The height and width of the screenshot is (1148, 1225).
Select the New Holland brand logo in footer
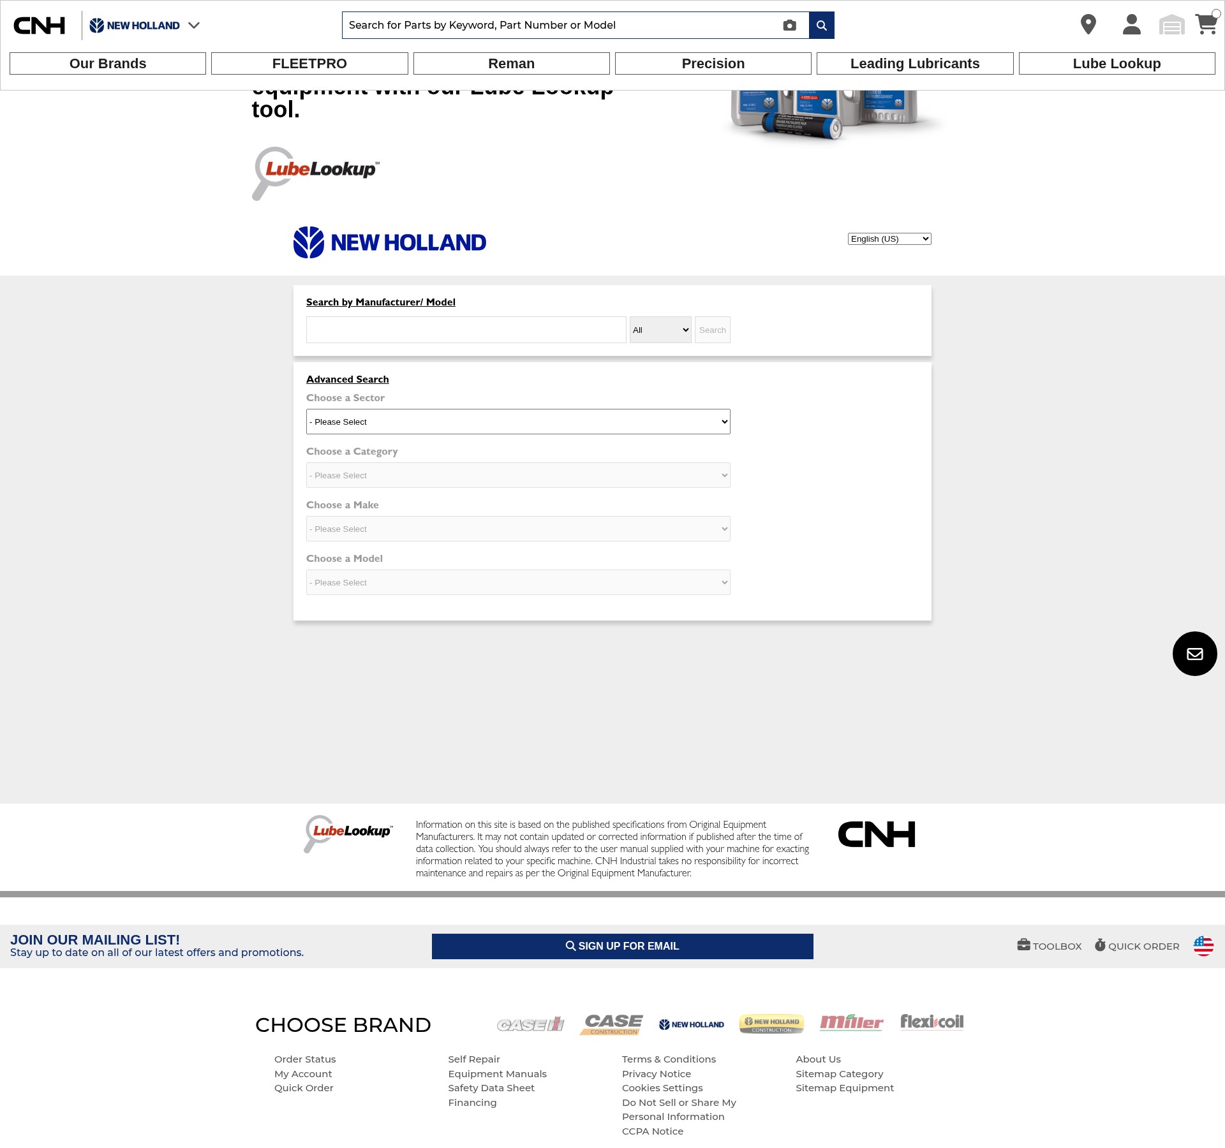point(692,1024)
